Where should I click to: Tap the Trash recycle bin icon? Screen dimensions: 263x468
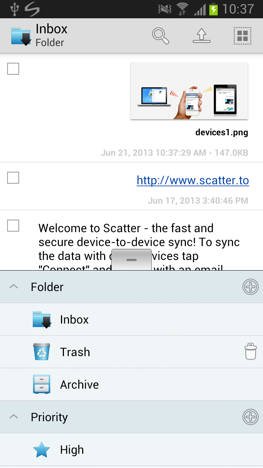tap(41, 351)
